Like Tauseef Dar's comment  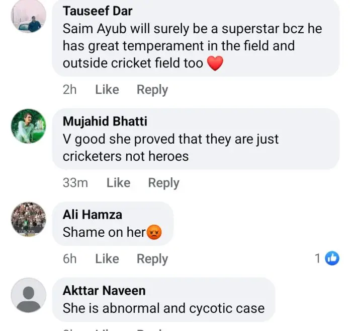[x=107, y=90]
